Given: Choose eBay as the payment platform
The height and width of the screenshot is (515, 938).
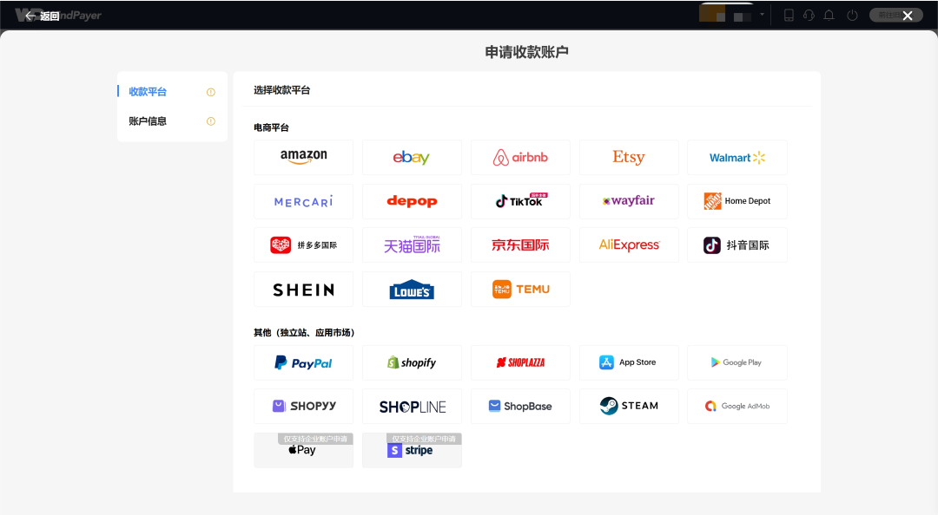Looking at the screenshot, I should [412, 157].
